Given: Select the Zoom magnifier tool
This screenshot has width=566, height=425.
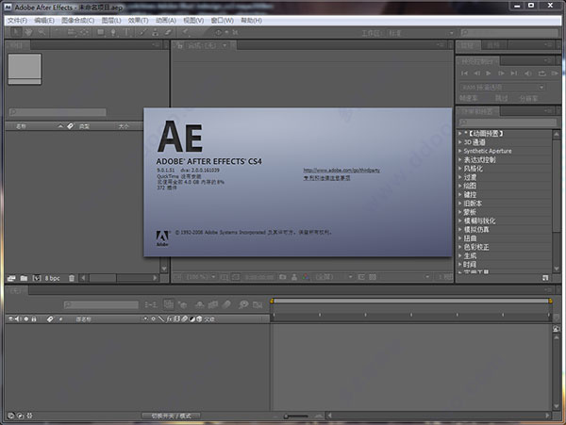Looking at the screenshot, I should 42,32.
